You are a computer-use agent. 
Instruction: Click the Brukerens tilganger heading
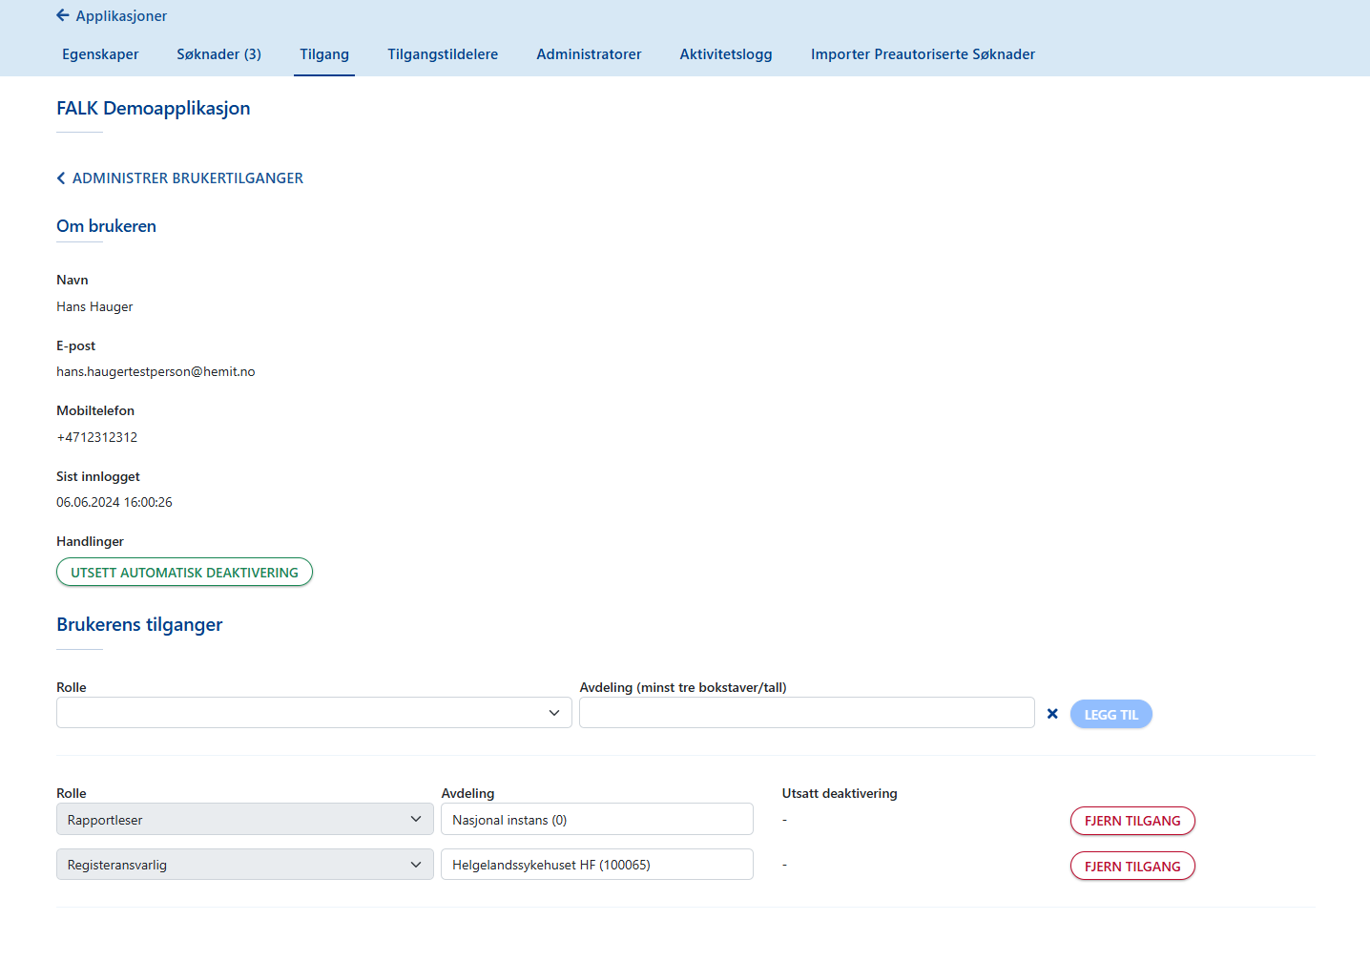139,625
